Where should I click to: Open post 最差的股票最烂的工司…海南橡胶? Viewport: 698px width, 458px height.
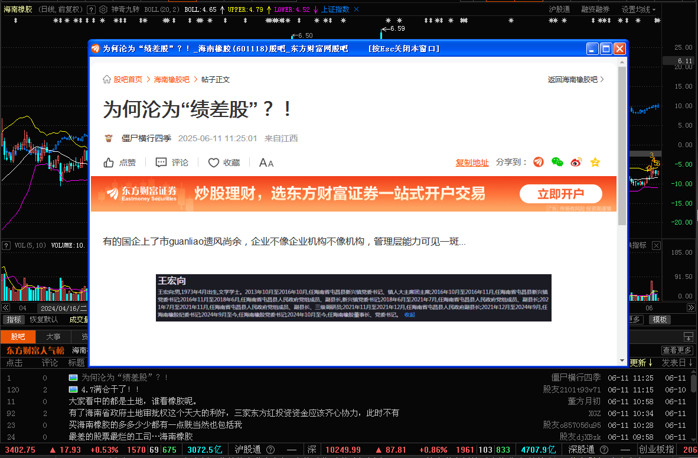(x=131, y=437)
